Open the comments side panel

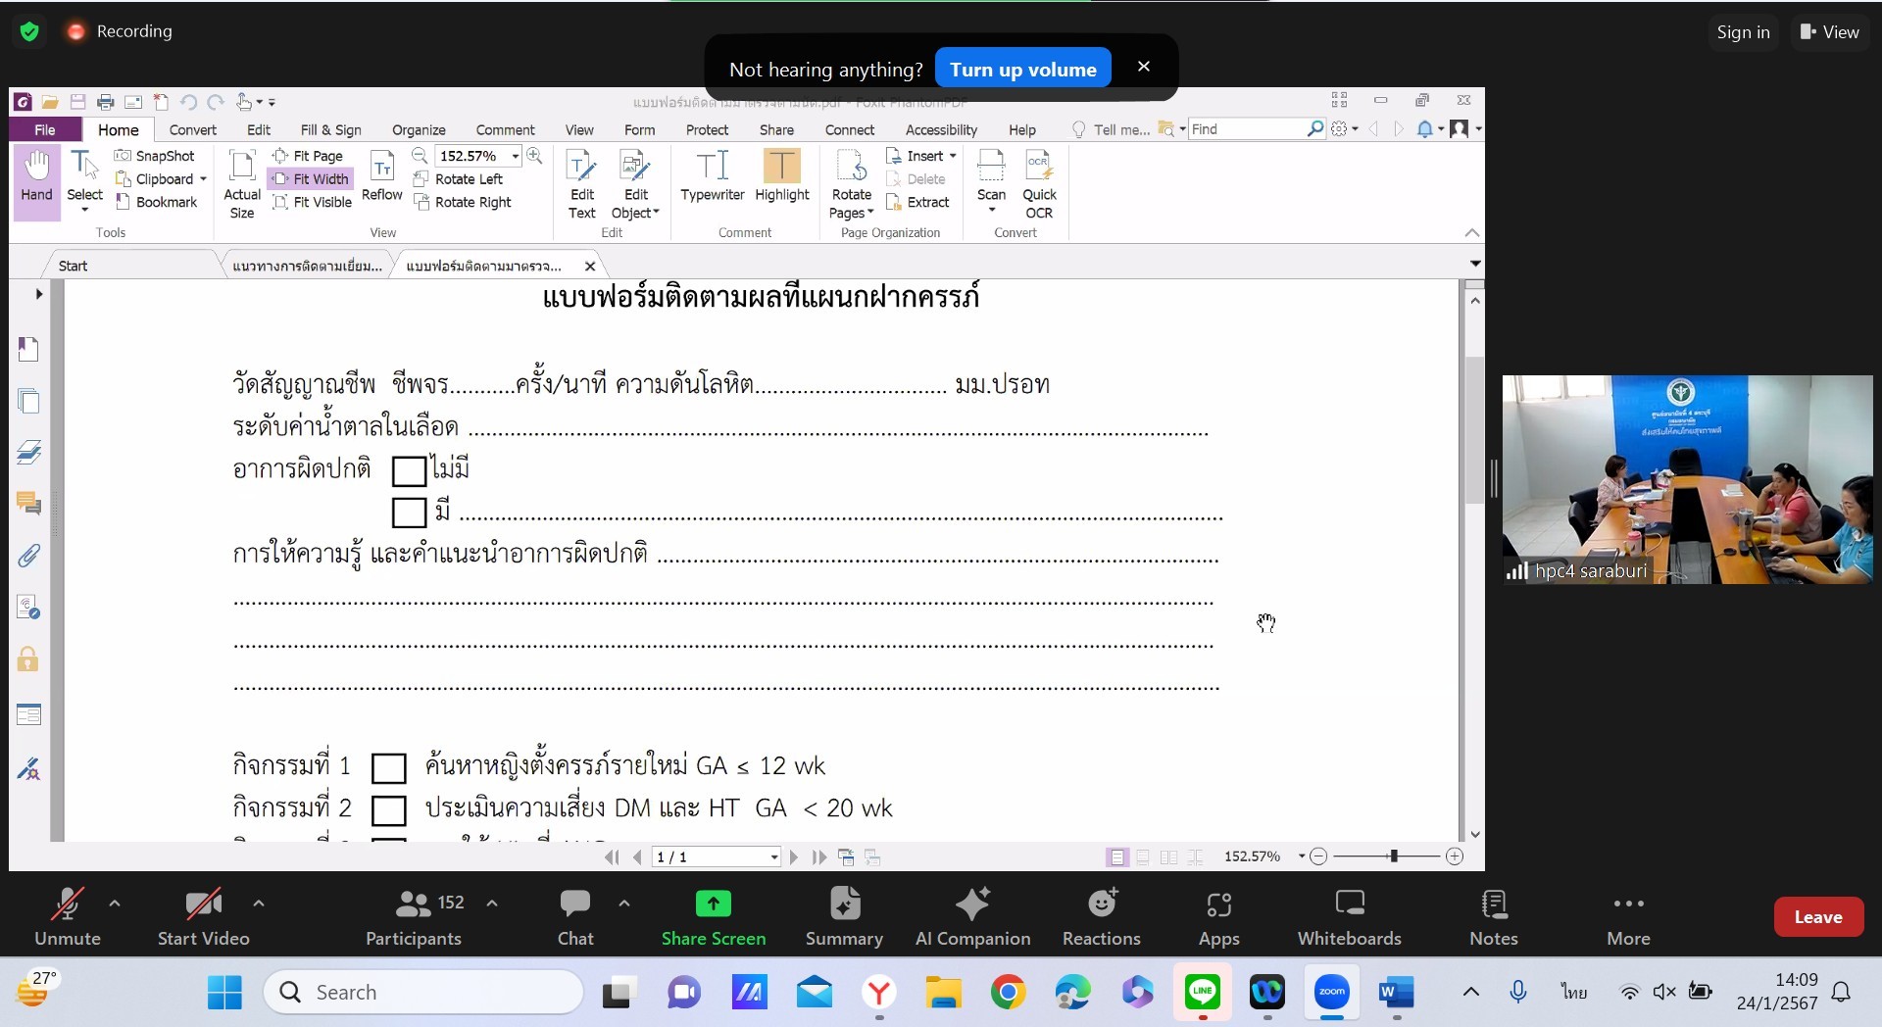(28, 504)
